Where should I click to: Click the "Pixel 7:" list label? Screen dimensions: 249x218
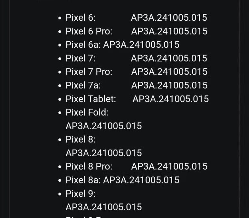(x=81, y=58)
